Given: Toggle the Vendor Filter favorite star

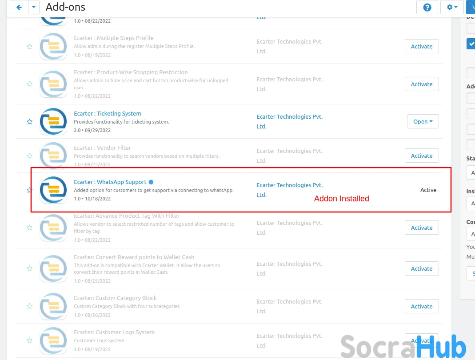Looking at the screenshot, I should click(29, 156).
